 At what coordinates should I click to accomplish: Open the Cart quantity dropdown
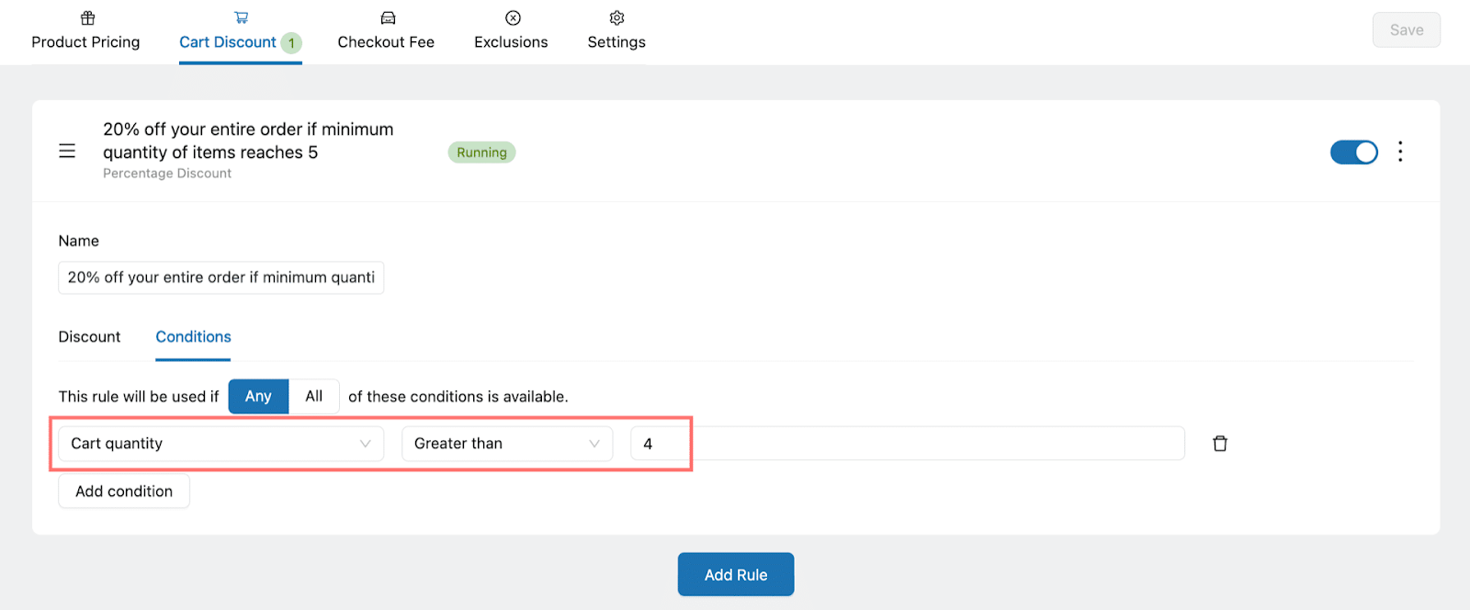(221, 444)
